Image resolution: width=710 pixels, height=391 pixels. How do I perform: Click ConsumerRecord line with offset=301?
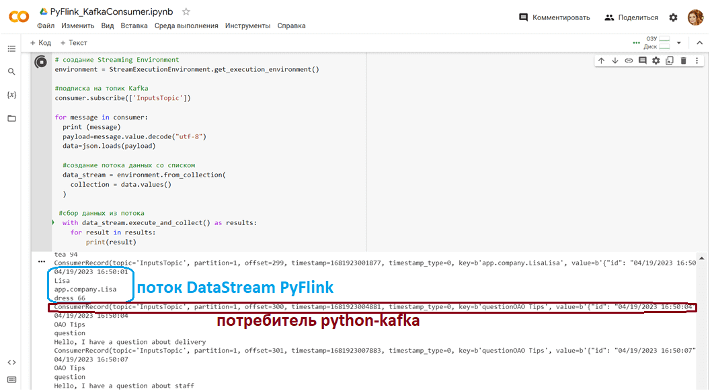(375, 350)
